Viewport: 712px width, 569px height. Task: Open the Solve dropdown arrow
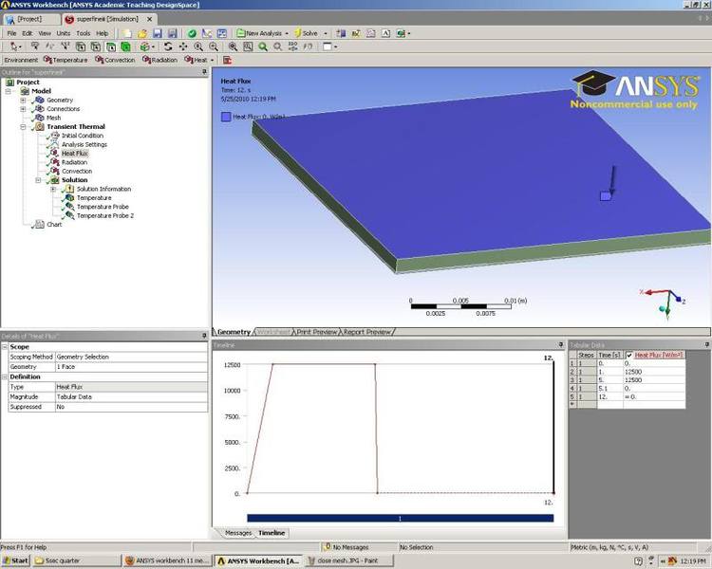click(x=325, y=33)
